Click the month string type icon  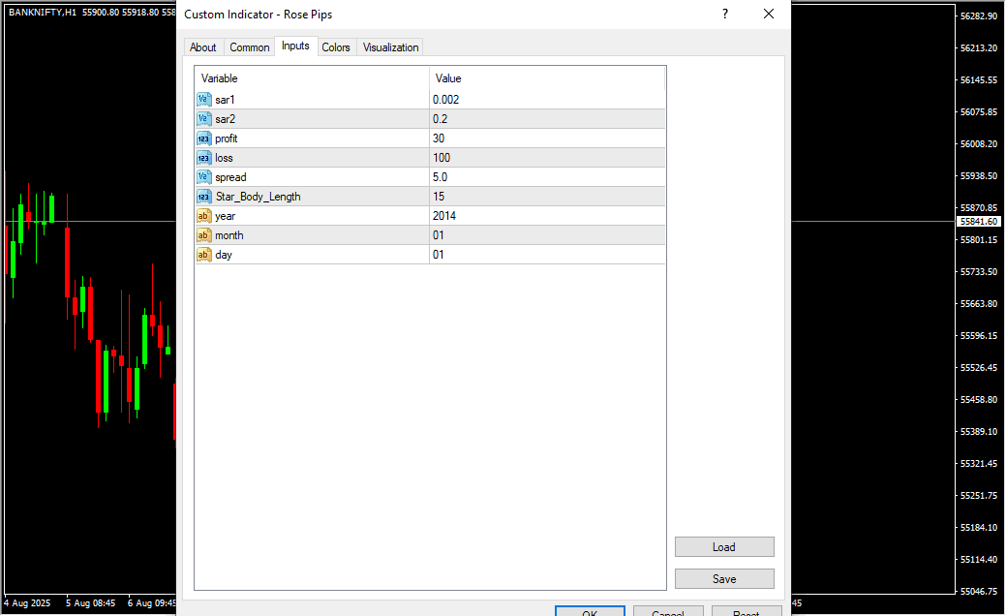pyautogui.click(x=204, y=235)
